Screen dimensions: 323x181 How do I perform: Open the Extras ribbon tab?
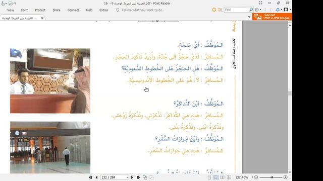[x=103, y=10]
